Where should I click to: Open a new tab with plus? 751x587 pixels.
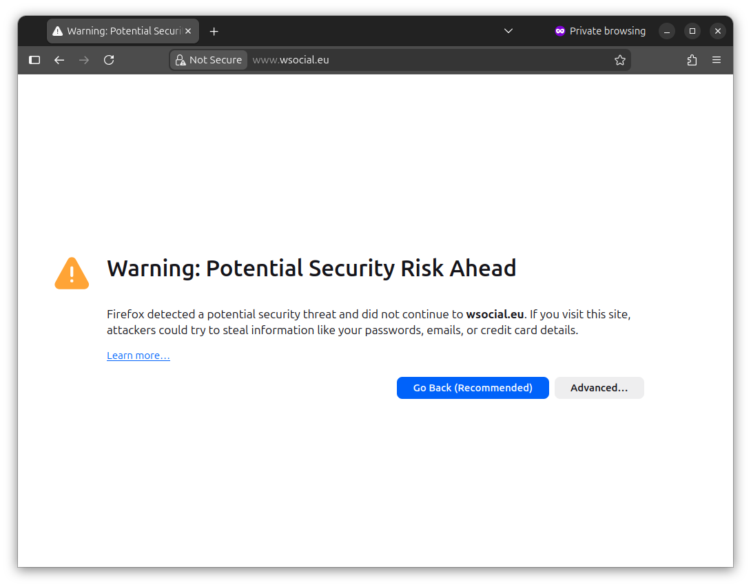point(214,31)
